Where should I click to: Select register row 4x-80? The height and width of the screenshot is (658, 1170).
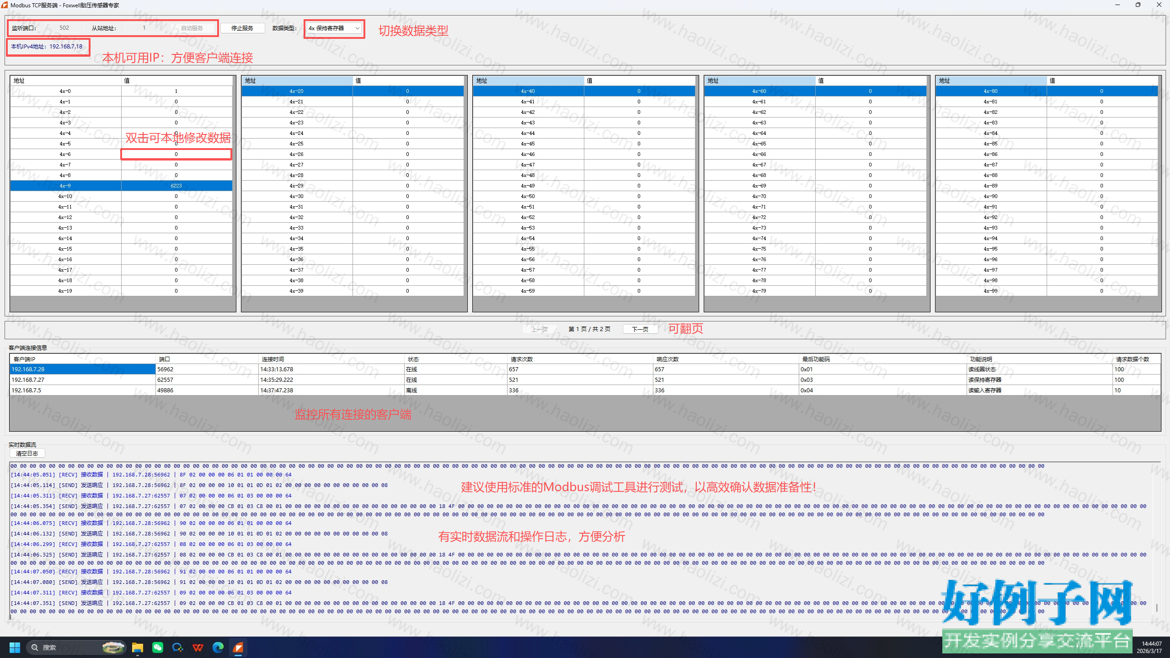pyautogui.click(x=1047, y=91)
